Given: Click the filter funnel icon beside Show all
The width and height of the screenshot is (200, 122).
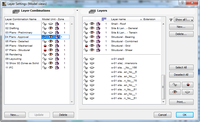Looking at the screenshot, I should (x=171, y=20).
